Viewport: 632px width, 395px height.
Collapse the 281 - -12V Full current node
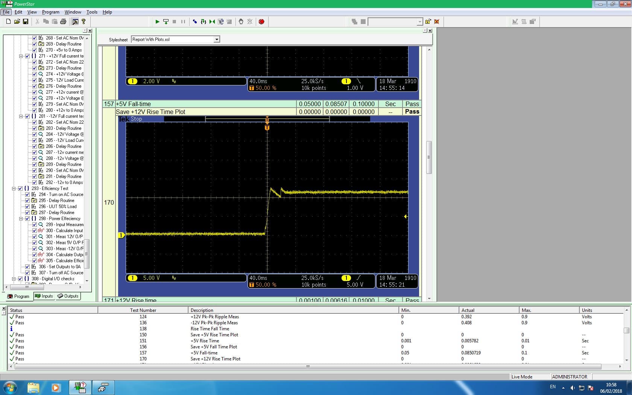click(21, 116)
